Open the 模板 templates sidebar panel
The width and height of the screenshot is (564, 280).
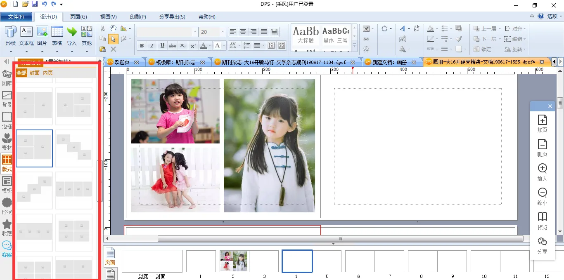click(7, 184)
